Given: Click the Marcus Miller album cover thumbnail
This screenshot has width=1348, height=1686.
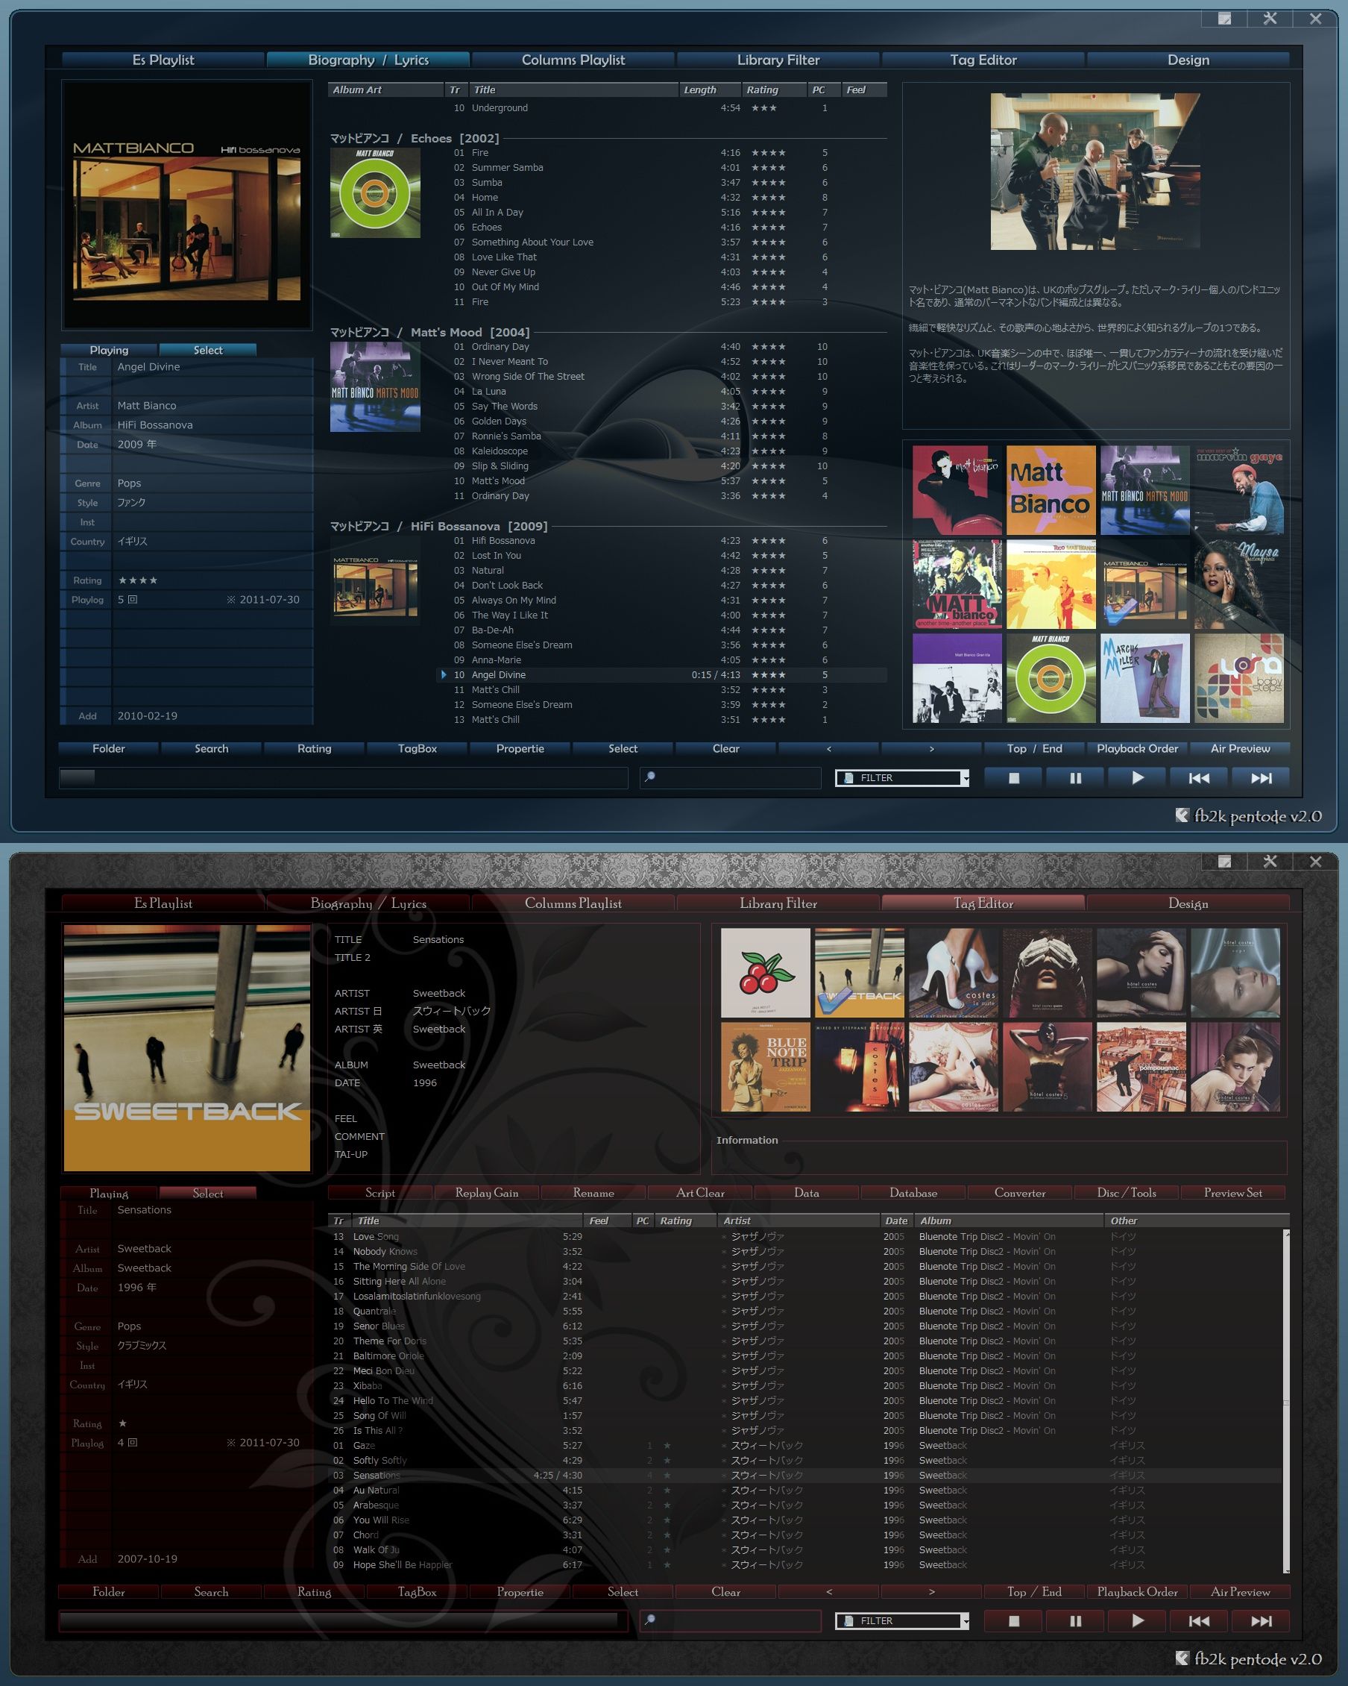Looking at the screenshot, I should click(x=1144, y=678).
